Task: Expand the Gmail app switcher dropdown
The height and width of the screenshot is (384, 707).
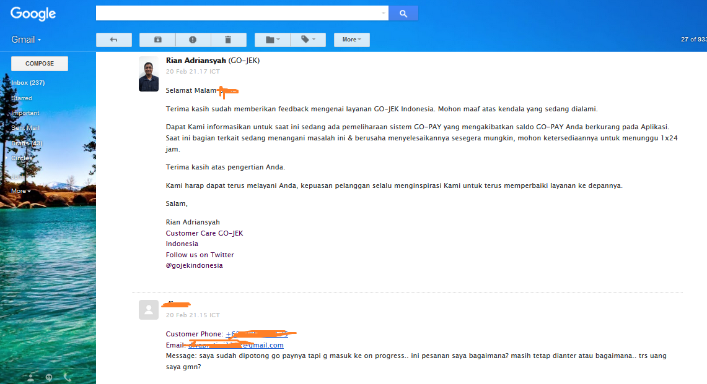Action: coord(26,40)
